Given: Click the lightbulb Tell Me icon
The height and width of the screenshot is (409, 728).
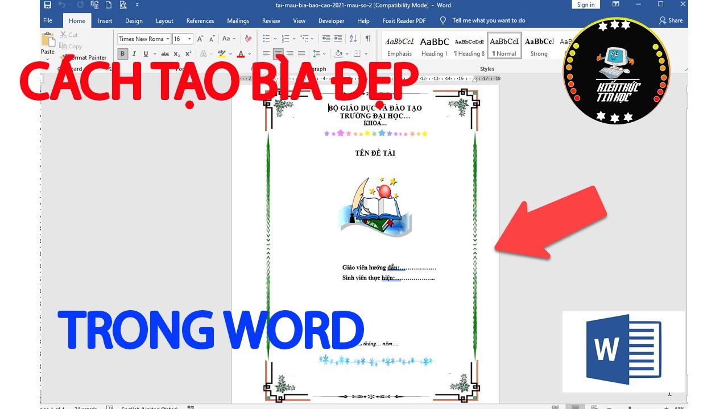Looking at the screenshot, I should (443, 20).
